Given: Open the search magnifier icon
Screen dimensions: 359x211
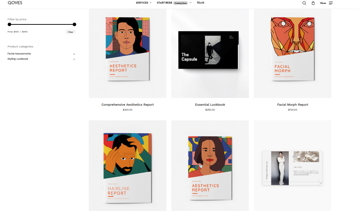Looking at the screenshot, I should (304, 3).
